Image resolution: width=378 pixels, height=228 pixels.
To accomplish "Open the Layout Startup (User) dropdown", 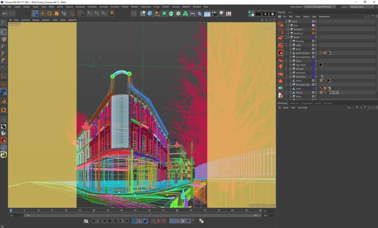I will (x=362, y=7).
